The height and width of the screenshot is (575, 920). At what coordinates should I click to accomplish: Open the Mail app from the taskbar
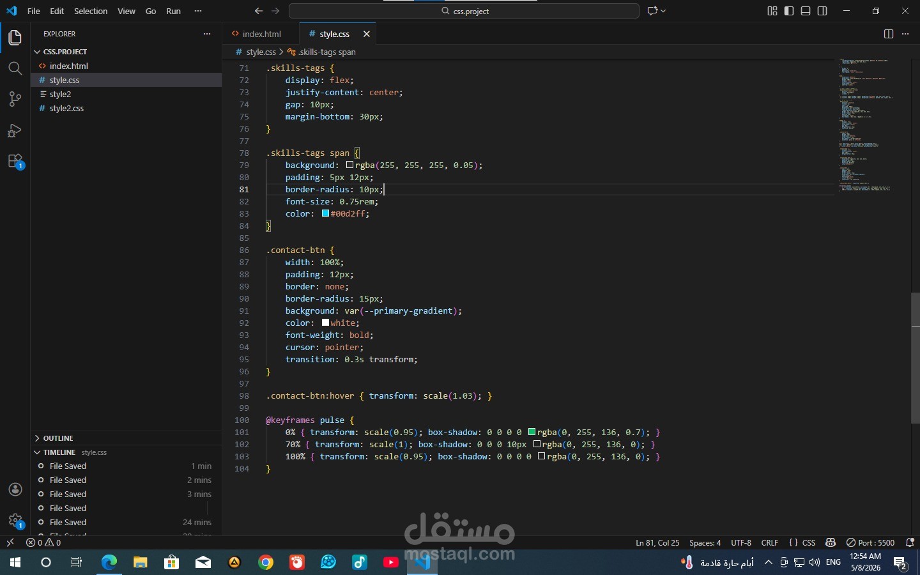click(203, 562)
